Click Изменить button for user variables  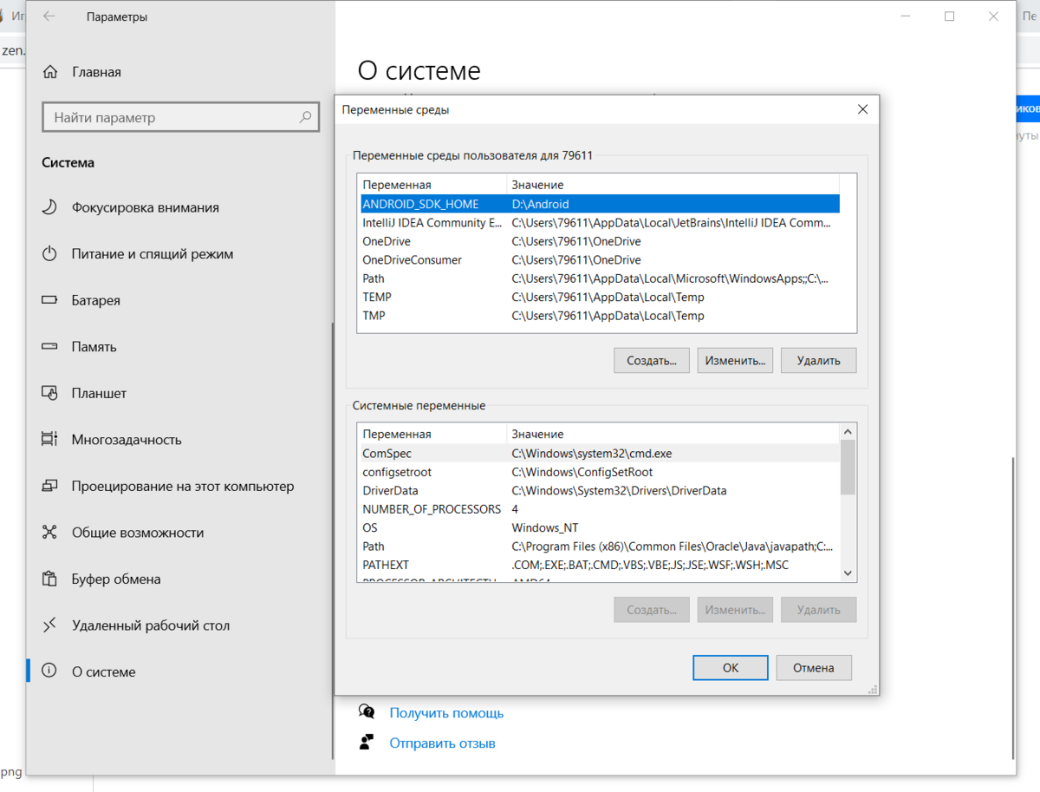735,361
